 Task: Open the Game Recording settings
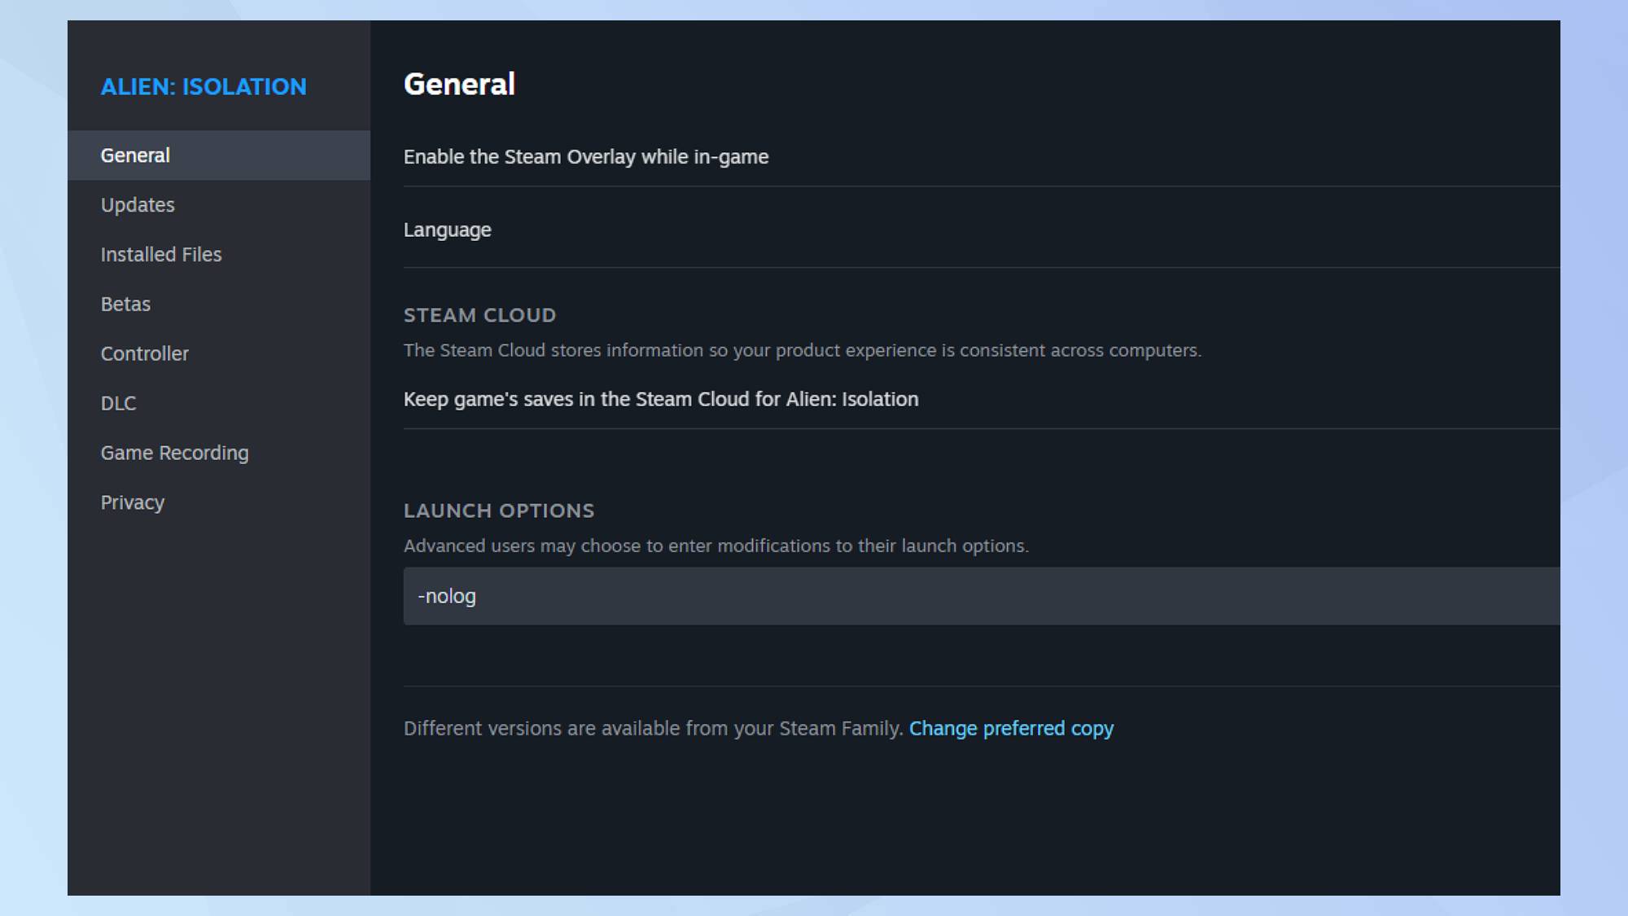174,454
